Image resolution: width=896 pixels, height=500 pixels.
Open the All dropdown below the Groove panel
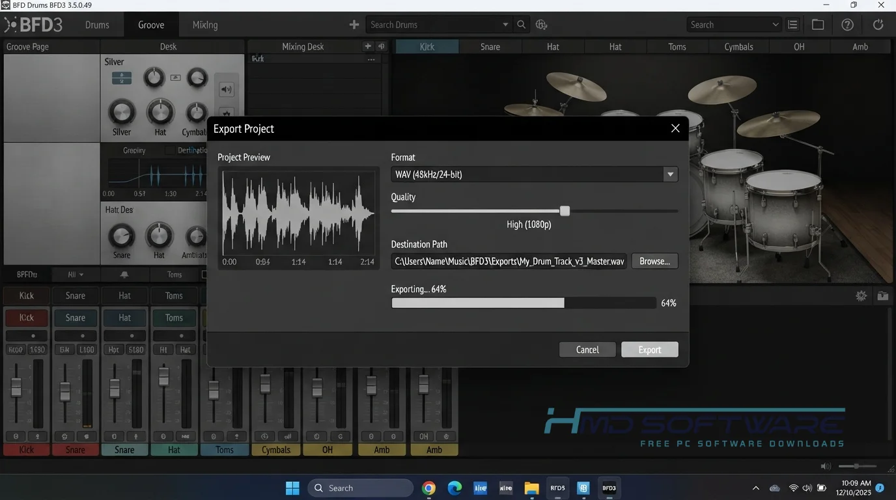76,275
